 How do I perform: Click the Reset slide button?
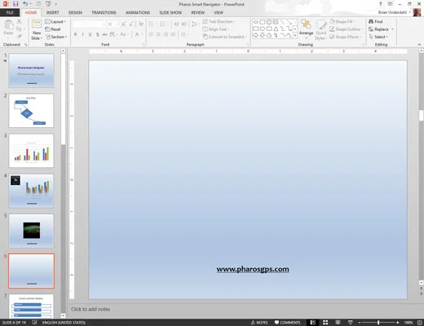[x=53, y=29]
